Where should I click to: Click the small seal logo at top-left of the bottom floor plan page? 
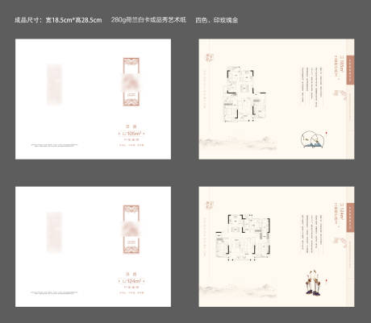point(210,205)
